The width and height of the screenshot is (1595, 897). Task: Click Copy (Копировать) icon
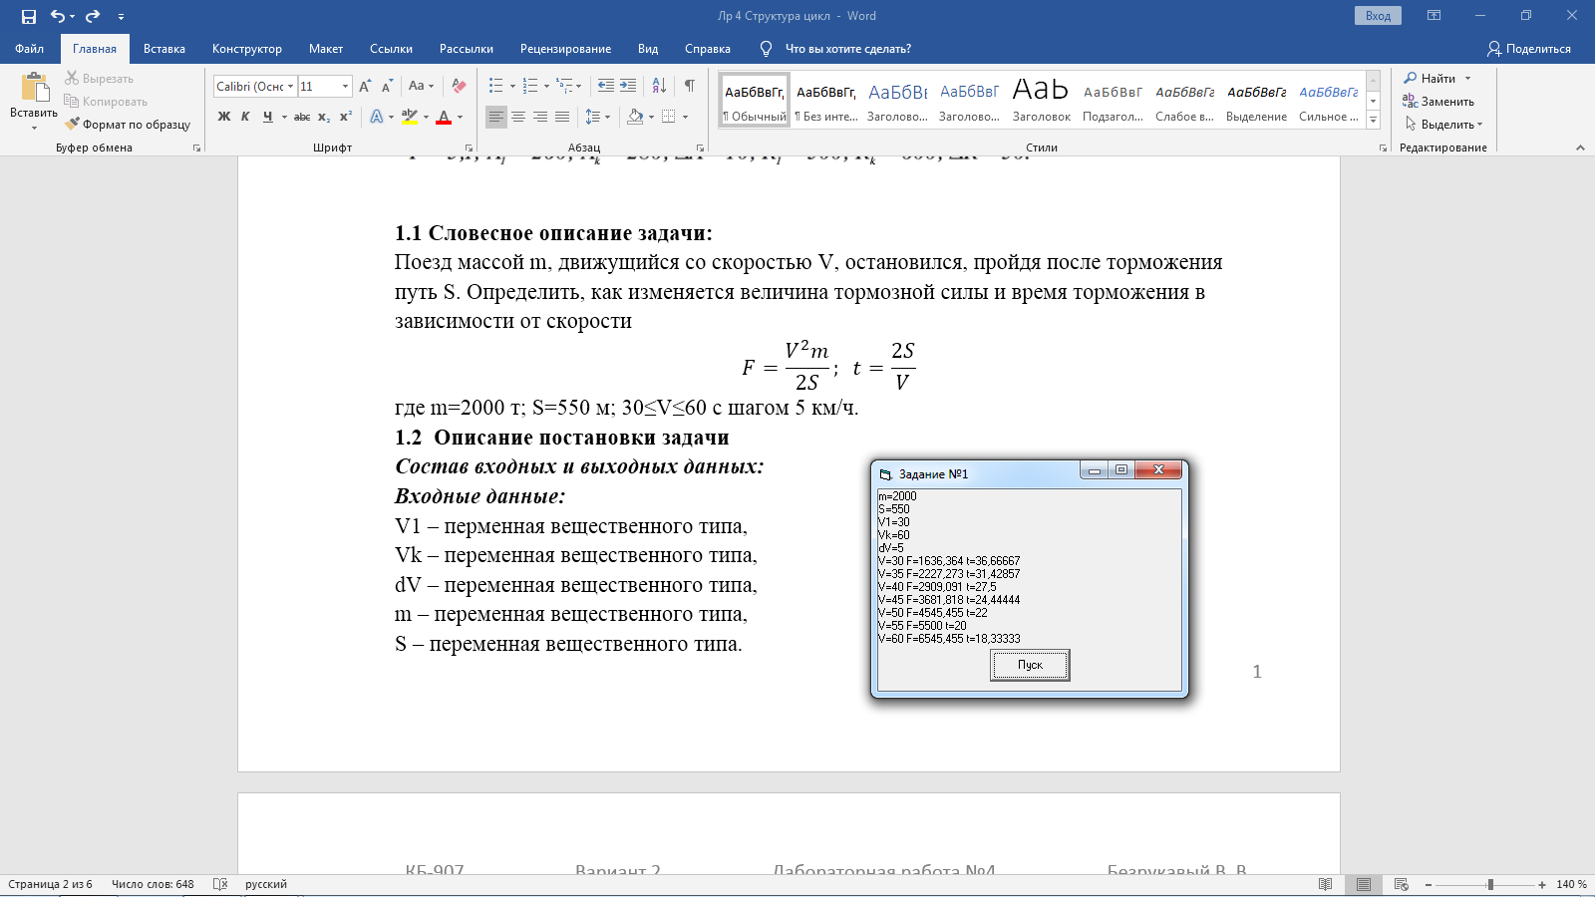(x=72, y=101)
